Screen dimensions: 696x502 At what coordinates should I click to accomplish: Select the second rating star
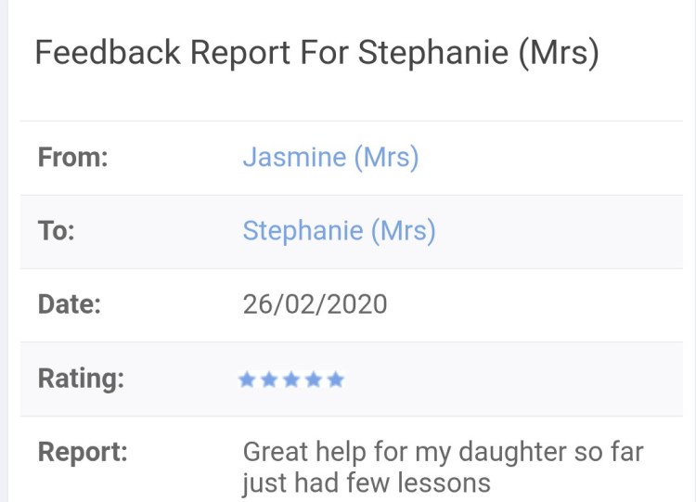(x=269, y=380)
